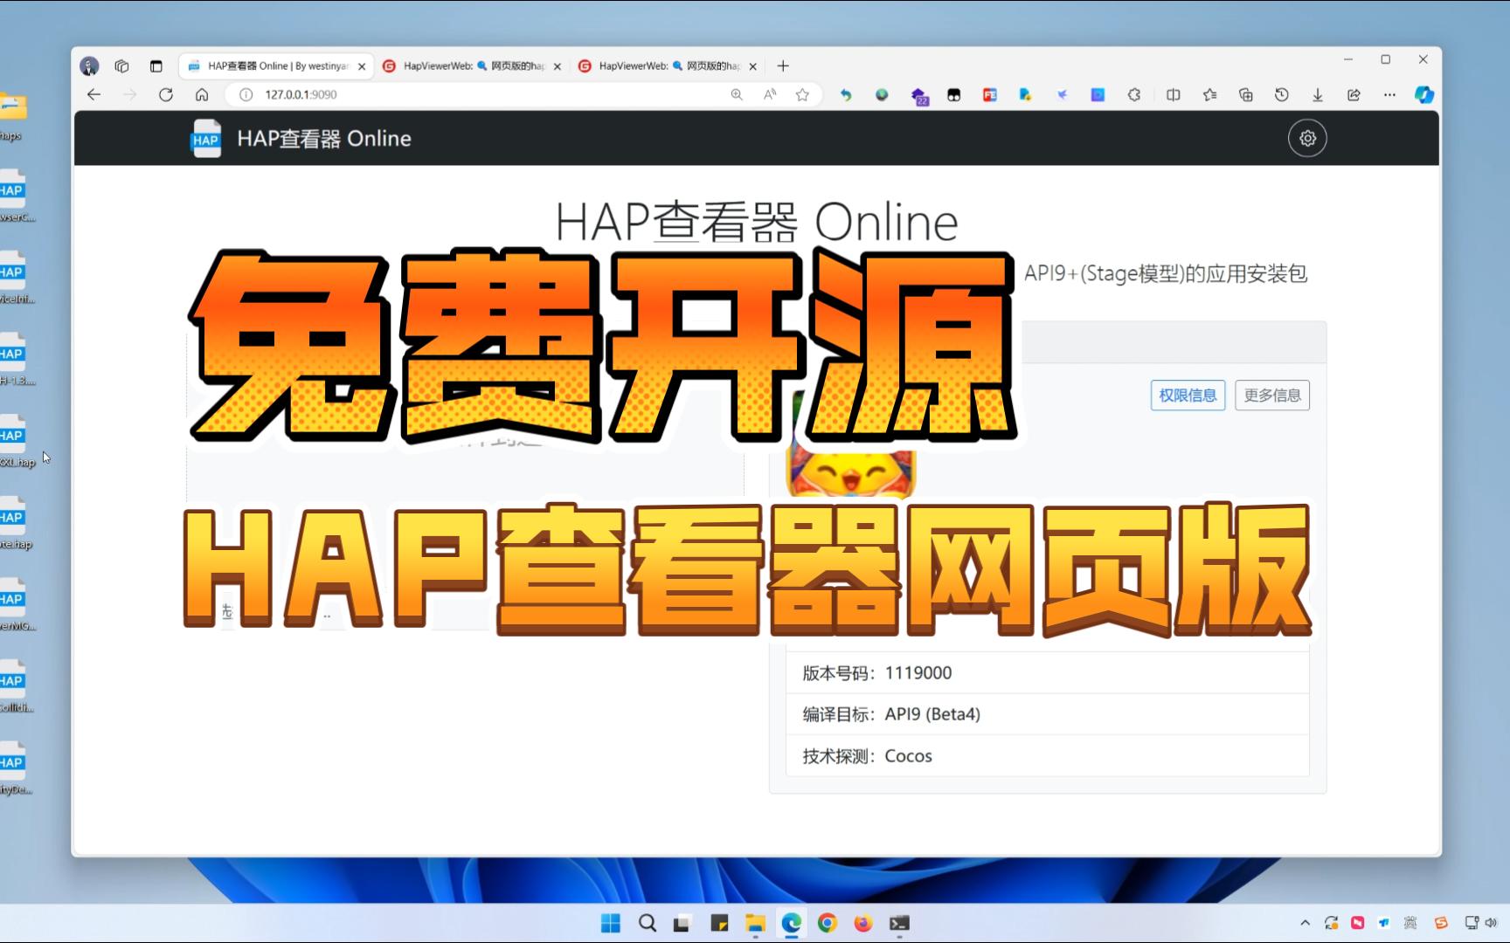Launch Chrome from taskbar

pos(828,923)
